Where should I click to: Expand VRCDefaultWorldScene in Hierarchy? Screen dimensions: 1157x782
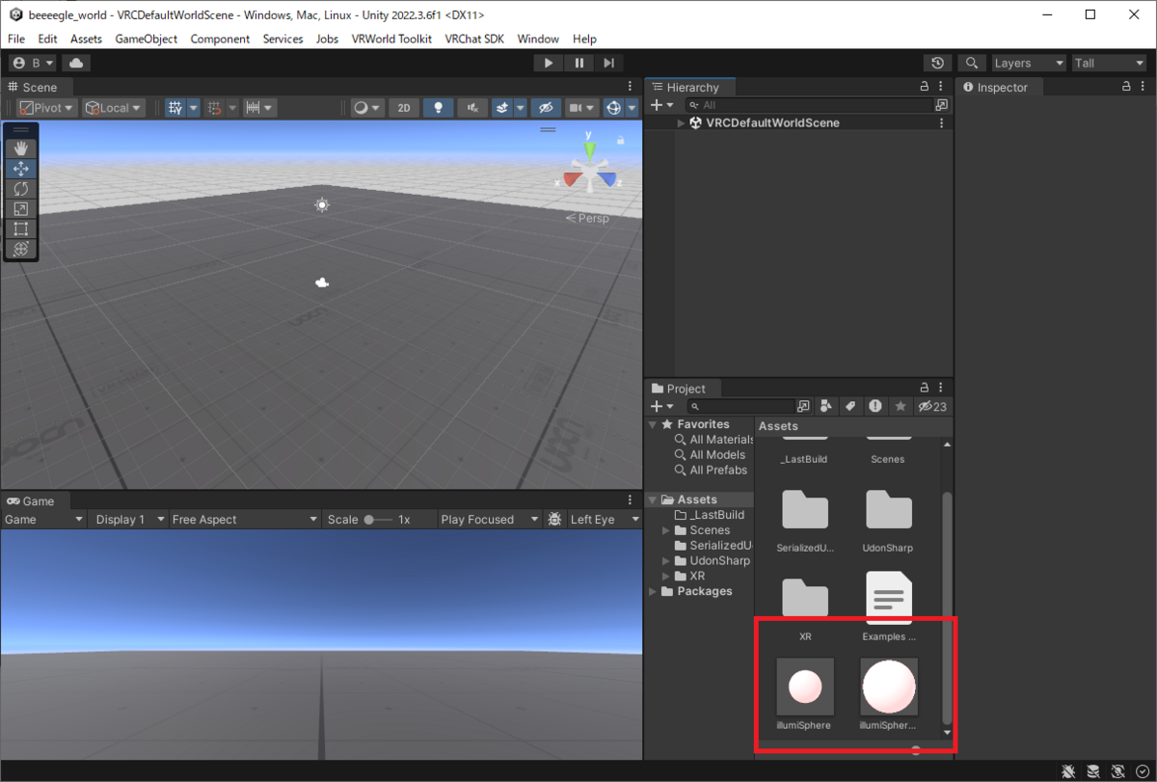[x=681, y=123]
